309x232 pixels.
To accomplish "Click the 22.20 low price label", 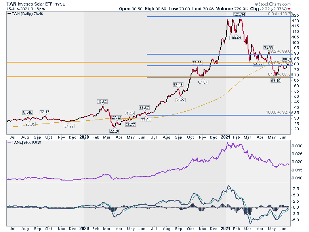I will tap(114, 131).
